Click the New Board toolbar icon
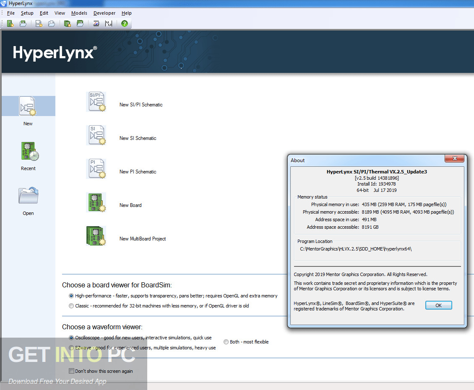The image size is (474, 390). pyautogui.click(x=10, y=23)
